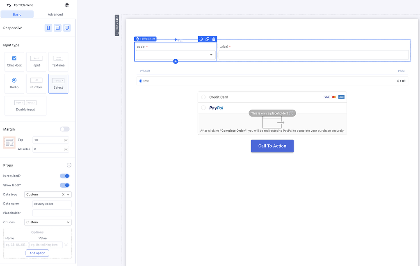
Task: Select the tablet responsive view icon
Action: click(x=57, y=28)
